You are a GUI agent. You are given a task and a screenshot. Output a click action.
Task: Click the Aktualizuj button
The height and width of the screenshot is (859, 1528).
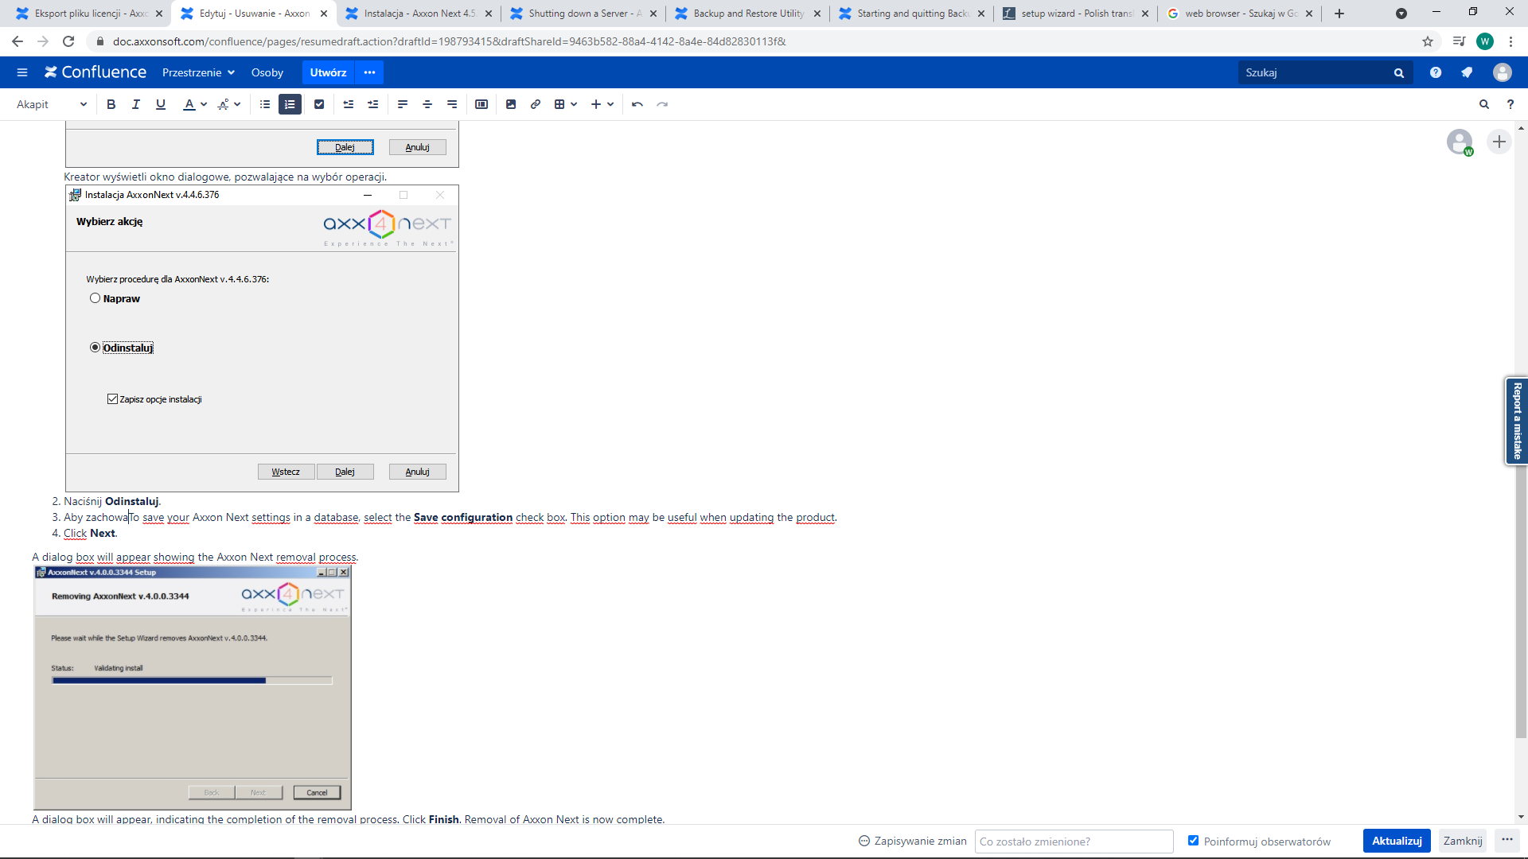click(x=1396, y=841)
